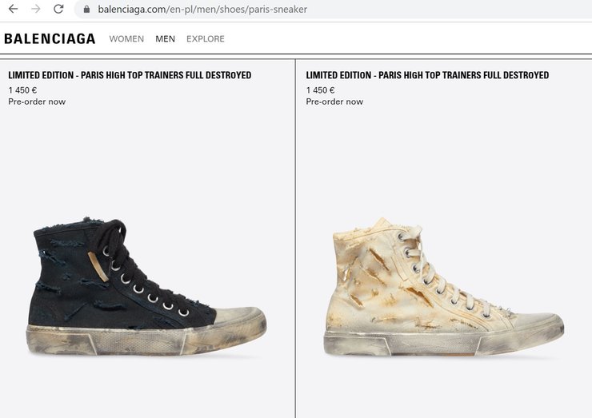This screenshot has height=418, width=592.
Task: Open the WOMEN menu
Action: pos(126,39)
